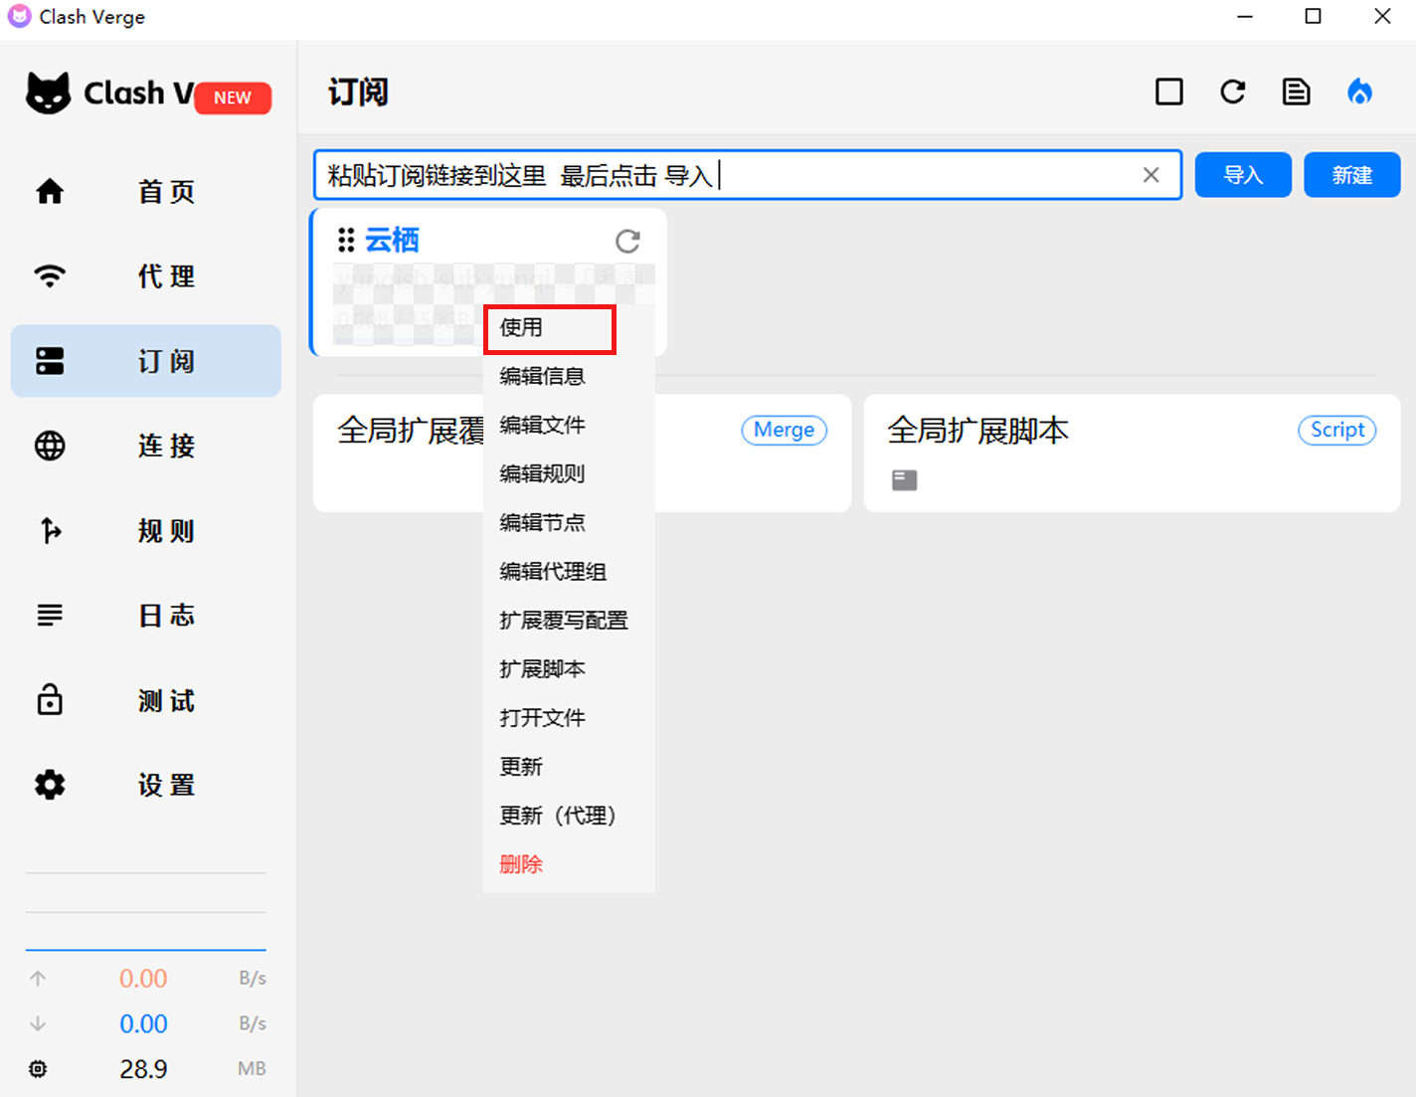Grab the drag handle on 云栖 card

346,240
